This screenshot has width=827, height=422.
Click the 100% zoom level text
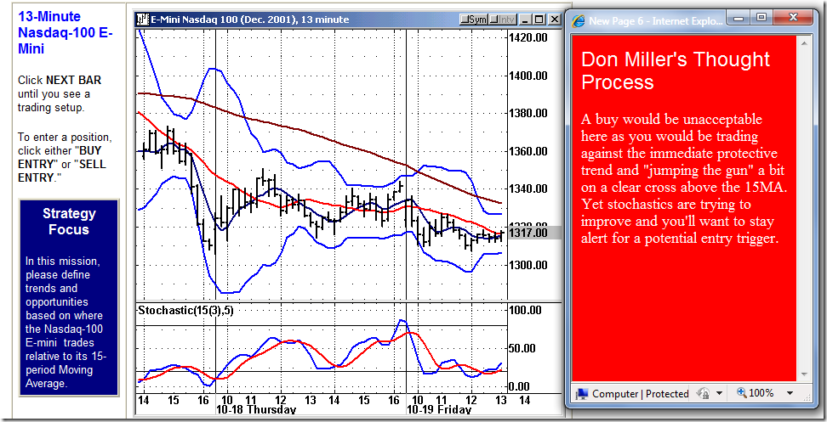click(x=761, y=393)
